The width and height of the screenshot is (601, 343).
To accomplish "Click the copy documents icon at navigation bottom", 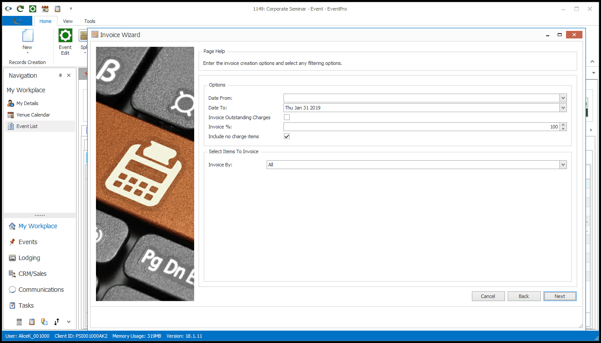I will click(44, 322).
